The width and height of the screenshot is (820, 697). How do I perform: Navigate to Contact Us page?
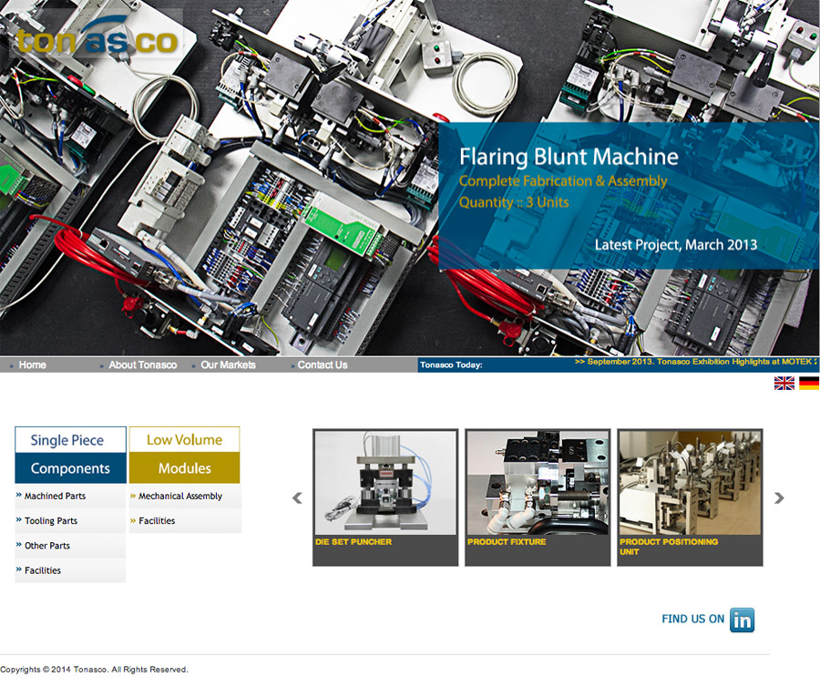click(323, 365)
